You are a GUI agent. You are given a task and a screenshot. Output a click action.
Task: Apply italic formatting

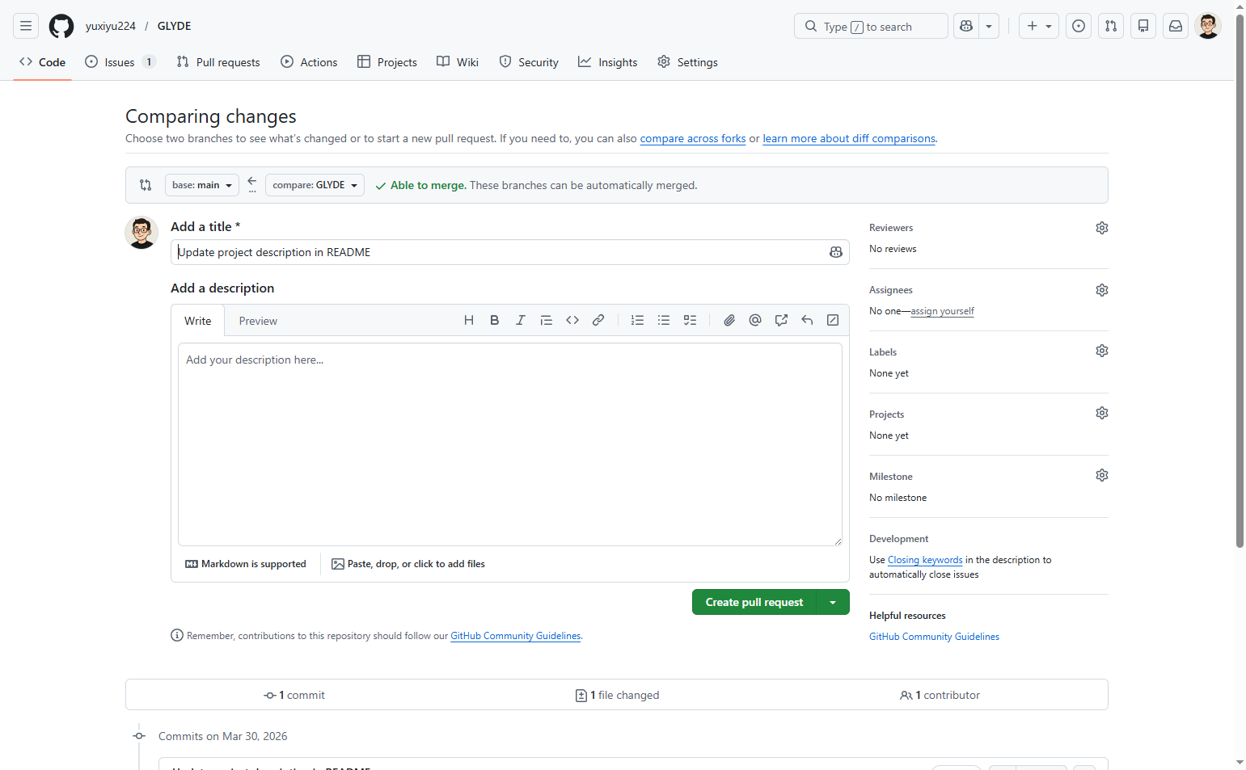coord(521,320)
